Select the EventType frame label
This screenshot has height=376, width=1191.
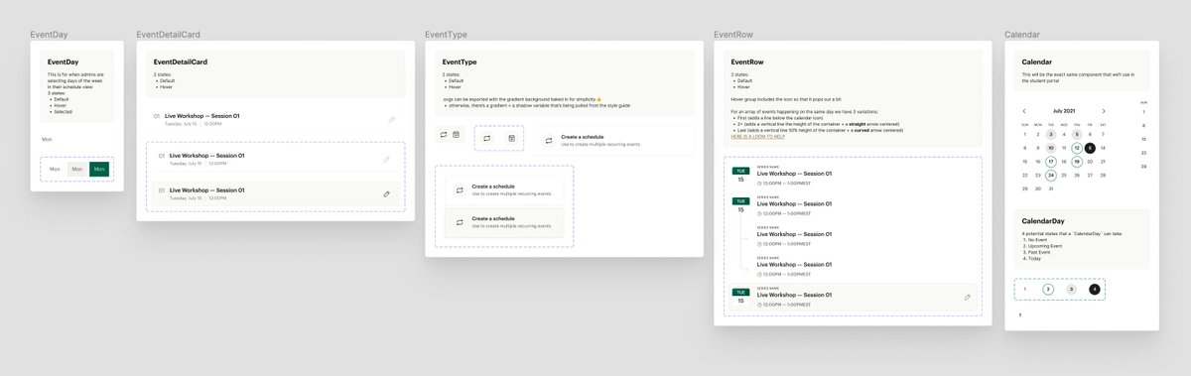pyautogui.click(x=446, y=35)
